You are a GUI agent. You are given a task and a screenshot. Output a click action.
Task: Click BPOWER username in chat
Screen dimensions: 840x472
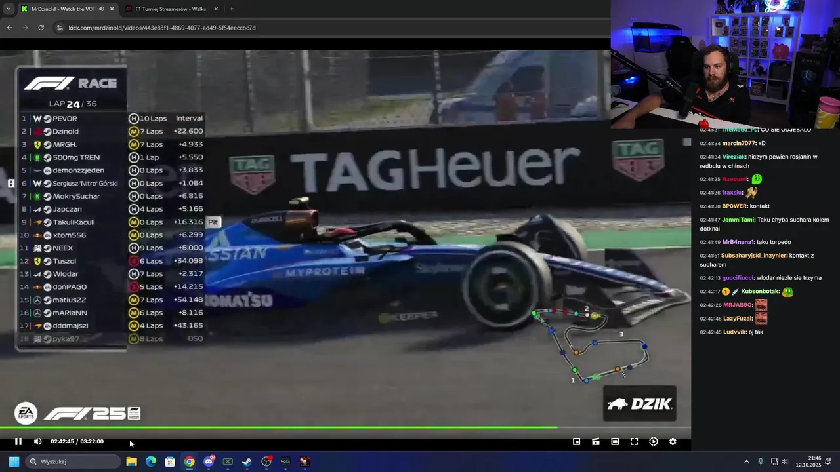pos(734,206)
